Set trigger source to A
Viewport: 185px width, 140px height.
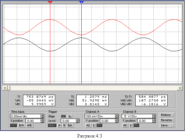click(59, 125)
